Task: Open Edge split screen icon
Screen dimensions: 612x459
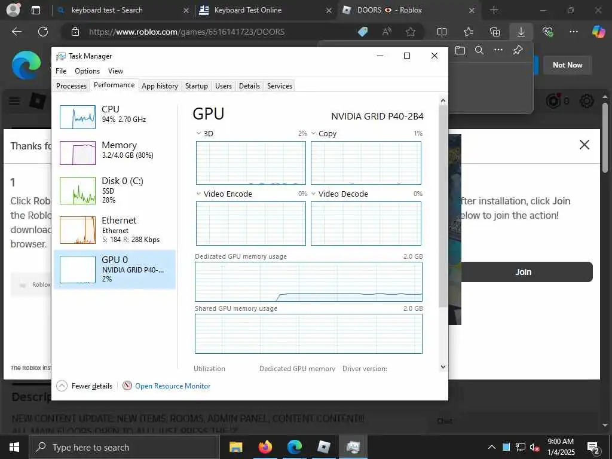Action: tap(442, 32)
